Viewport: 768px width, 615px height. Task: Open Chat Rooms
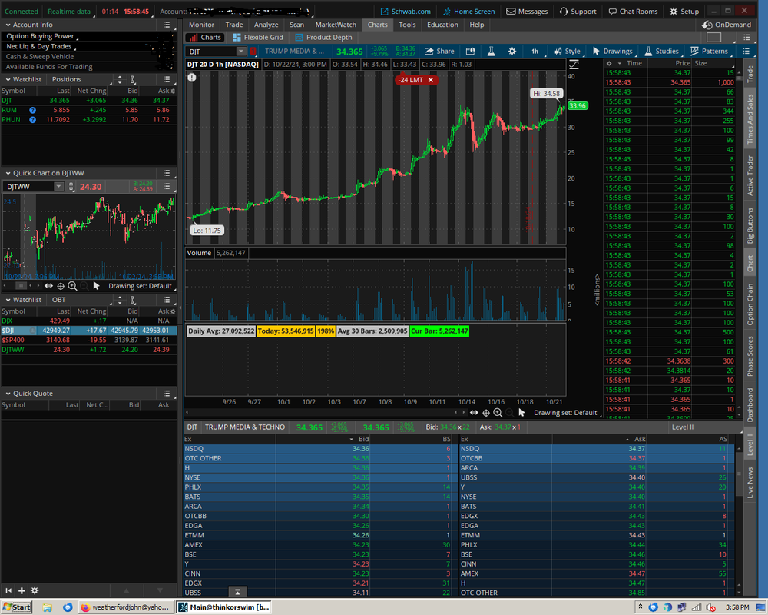click(x=634, y=12)
